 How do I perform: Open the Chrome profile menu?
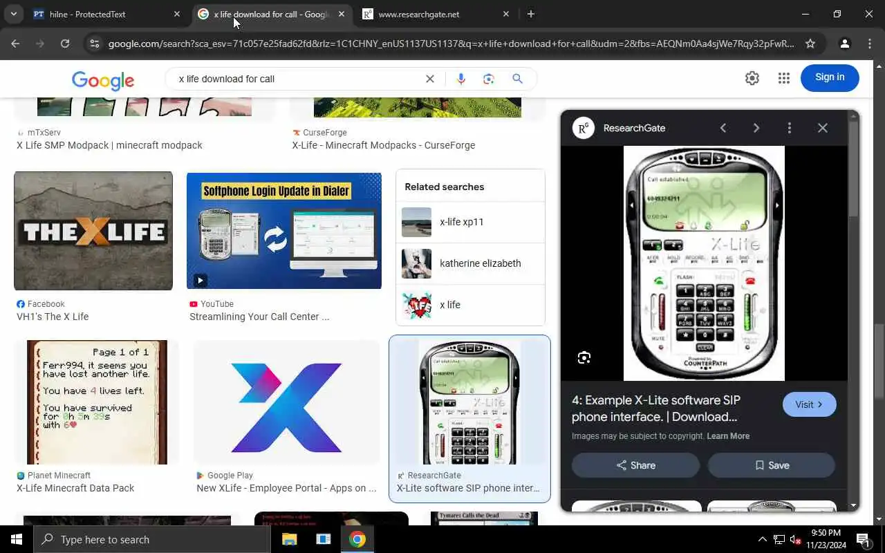coord(844,44)
